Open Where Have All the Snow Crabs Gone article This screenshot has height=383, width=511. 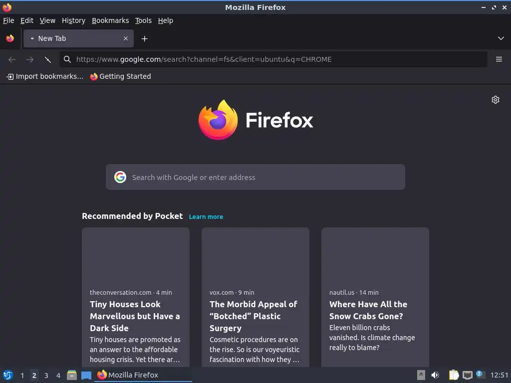click(x=368, y=310)
